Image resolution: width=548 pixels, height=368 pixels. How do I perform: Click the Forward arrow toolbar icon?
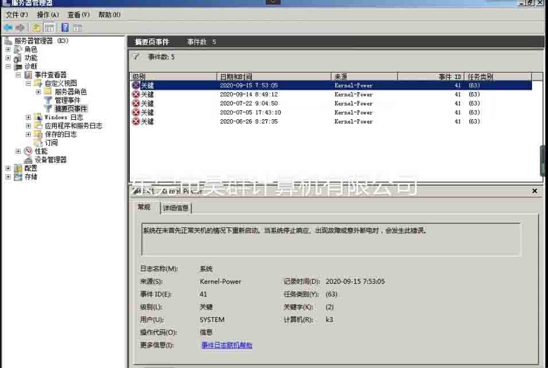coord(20,28)
